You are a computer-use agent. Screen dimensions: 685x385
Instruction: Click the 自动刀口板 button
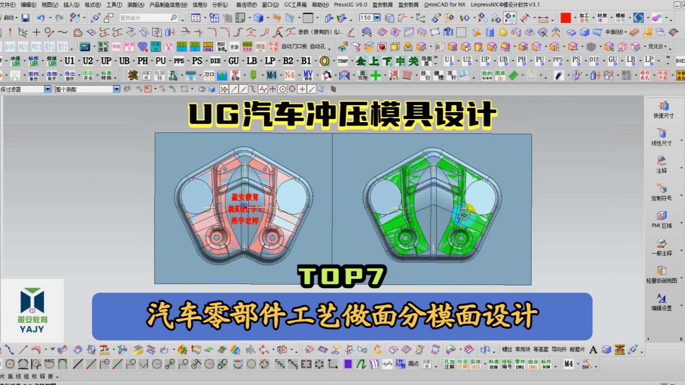click(x=294, y=47)
